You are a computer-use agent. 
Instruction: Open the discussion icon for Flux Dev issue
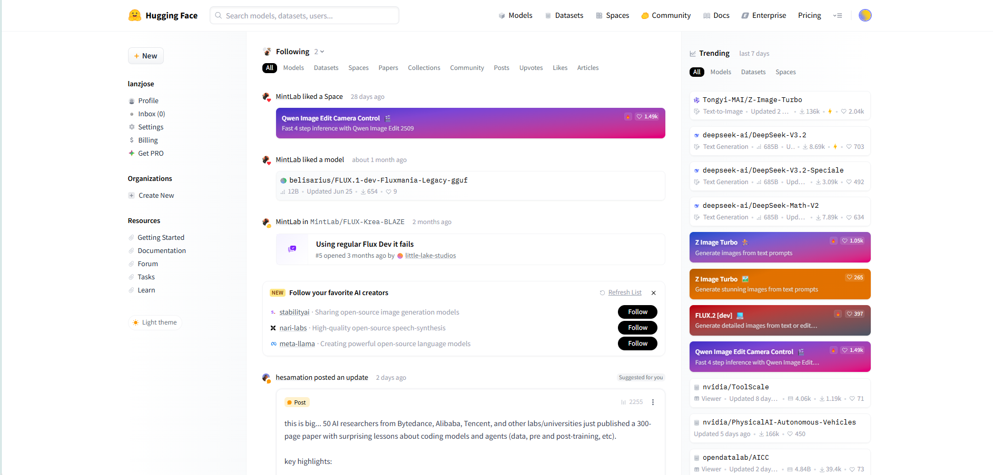point(292,249)
